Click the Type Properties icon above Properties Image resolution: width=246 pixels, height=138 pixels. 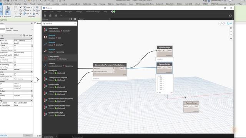(8, 8)
